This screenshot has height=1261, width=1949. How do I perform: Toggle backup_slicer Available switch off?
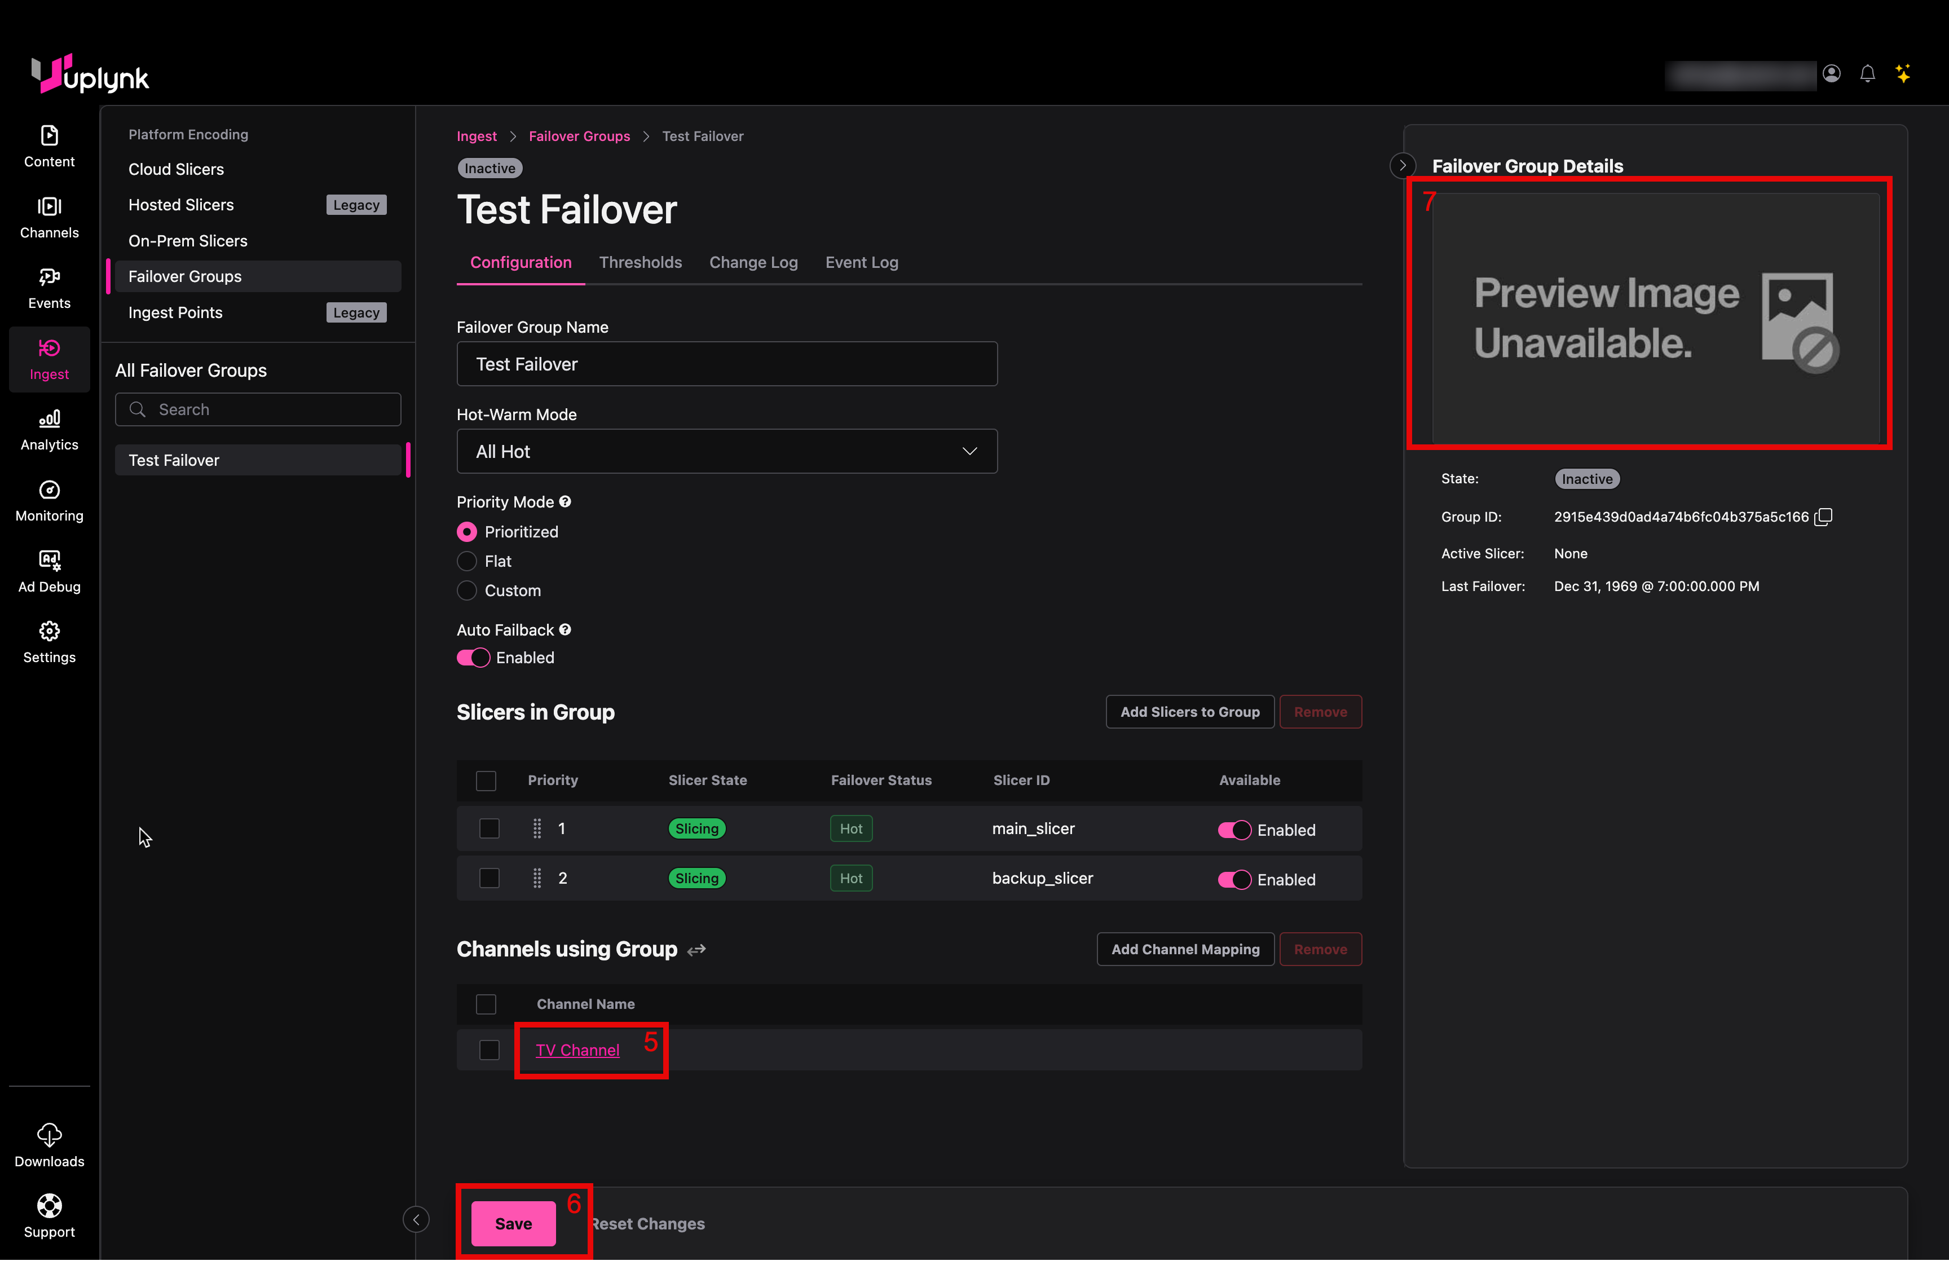[x=1234, y=879]
